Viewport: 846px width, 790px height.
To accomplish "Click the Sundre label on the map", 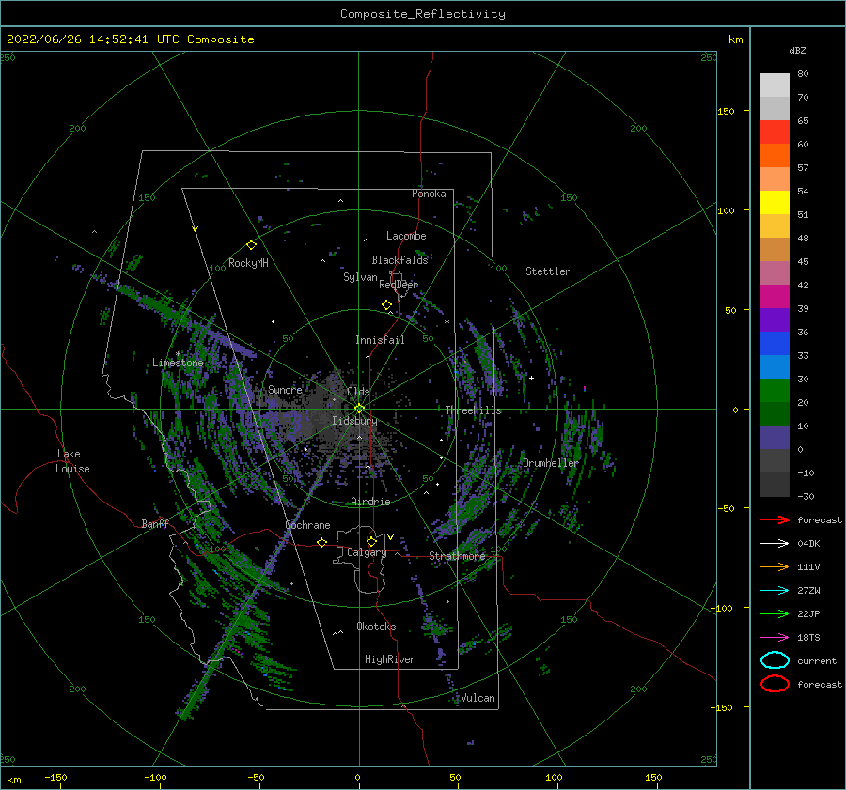I will pos(285,389).
